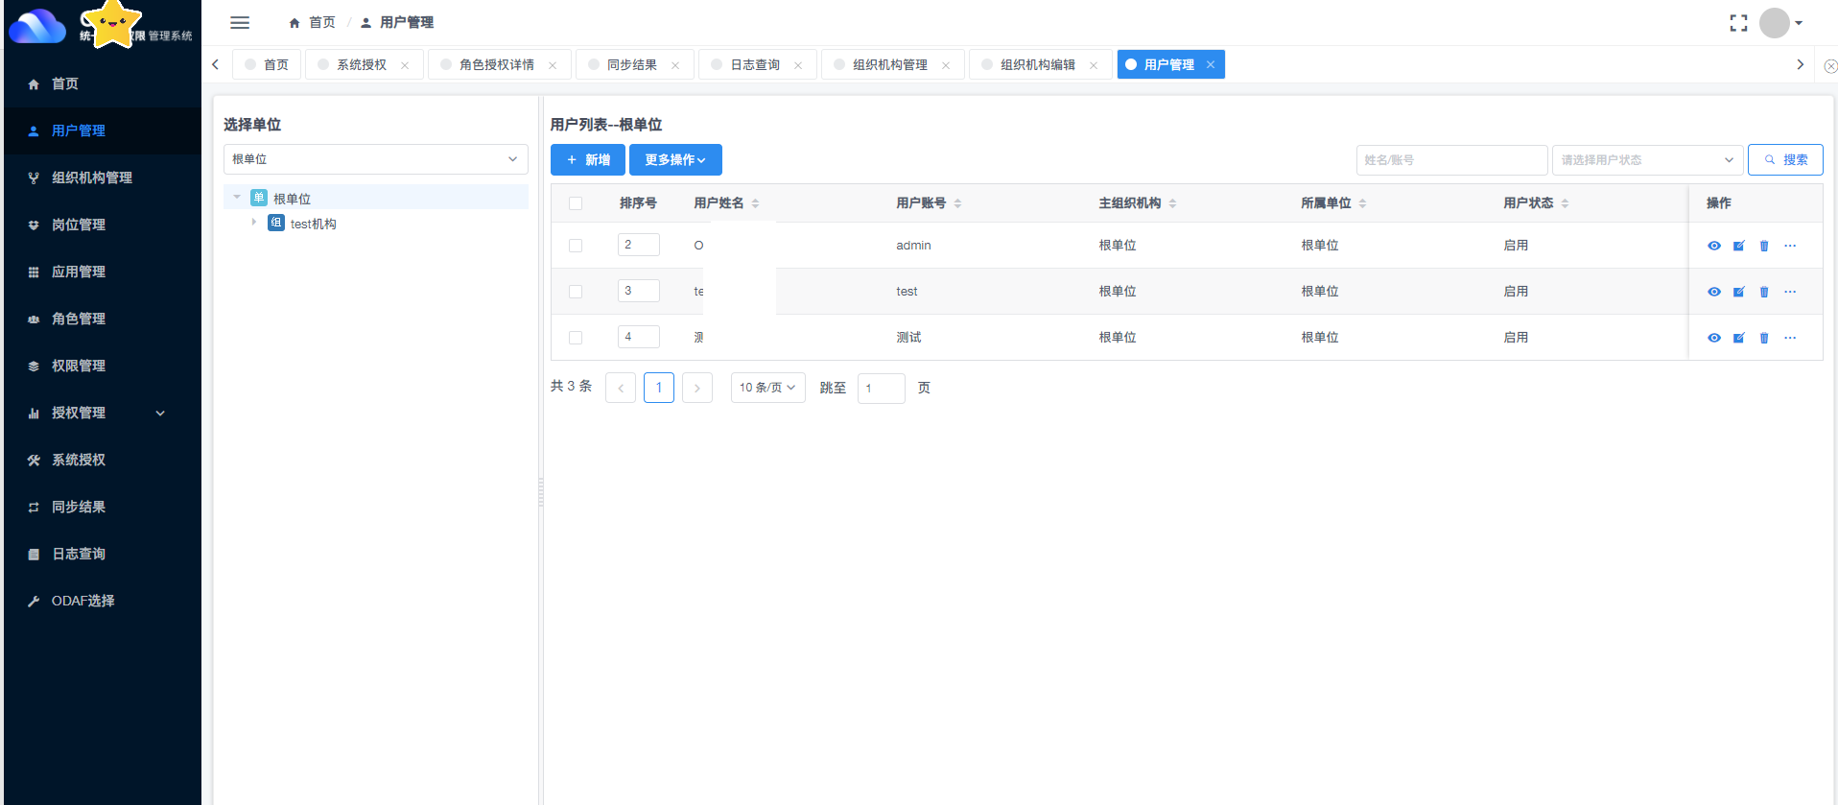The height and width of the screenshot is (805, 1838).
Task: Open 日志查询 in sidebar
Action: click(102, 554)
